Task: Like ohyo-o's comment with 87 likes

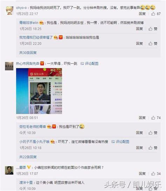Action: 155,14
